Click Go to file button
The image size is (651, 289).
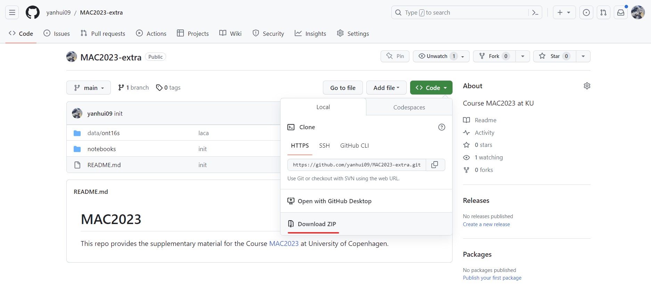coord(343,88)
